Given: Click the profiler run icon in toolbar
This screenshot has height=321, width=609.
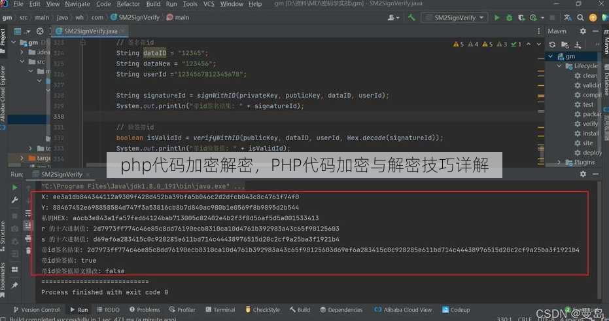Looking at the screenshot, I should (534, 18).
